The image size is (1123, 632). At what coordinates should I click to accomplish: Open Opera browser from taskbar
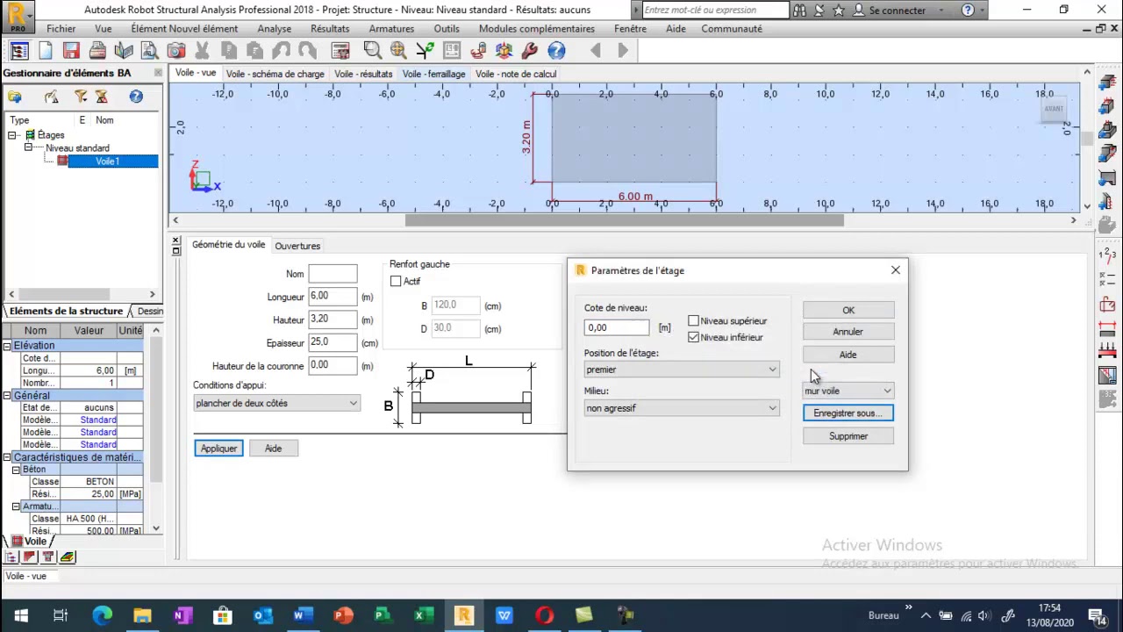tap(544, 615)
